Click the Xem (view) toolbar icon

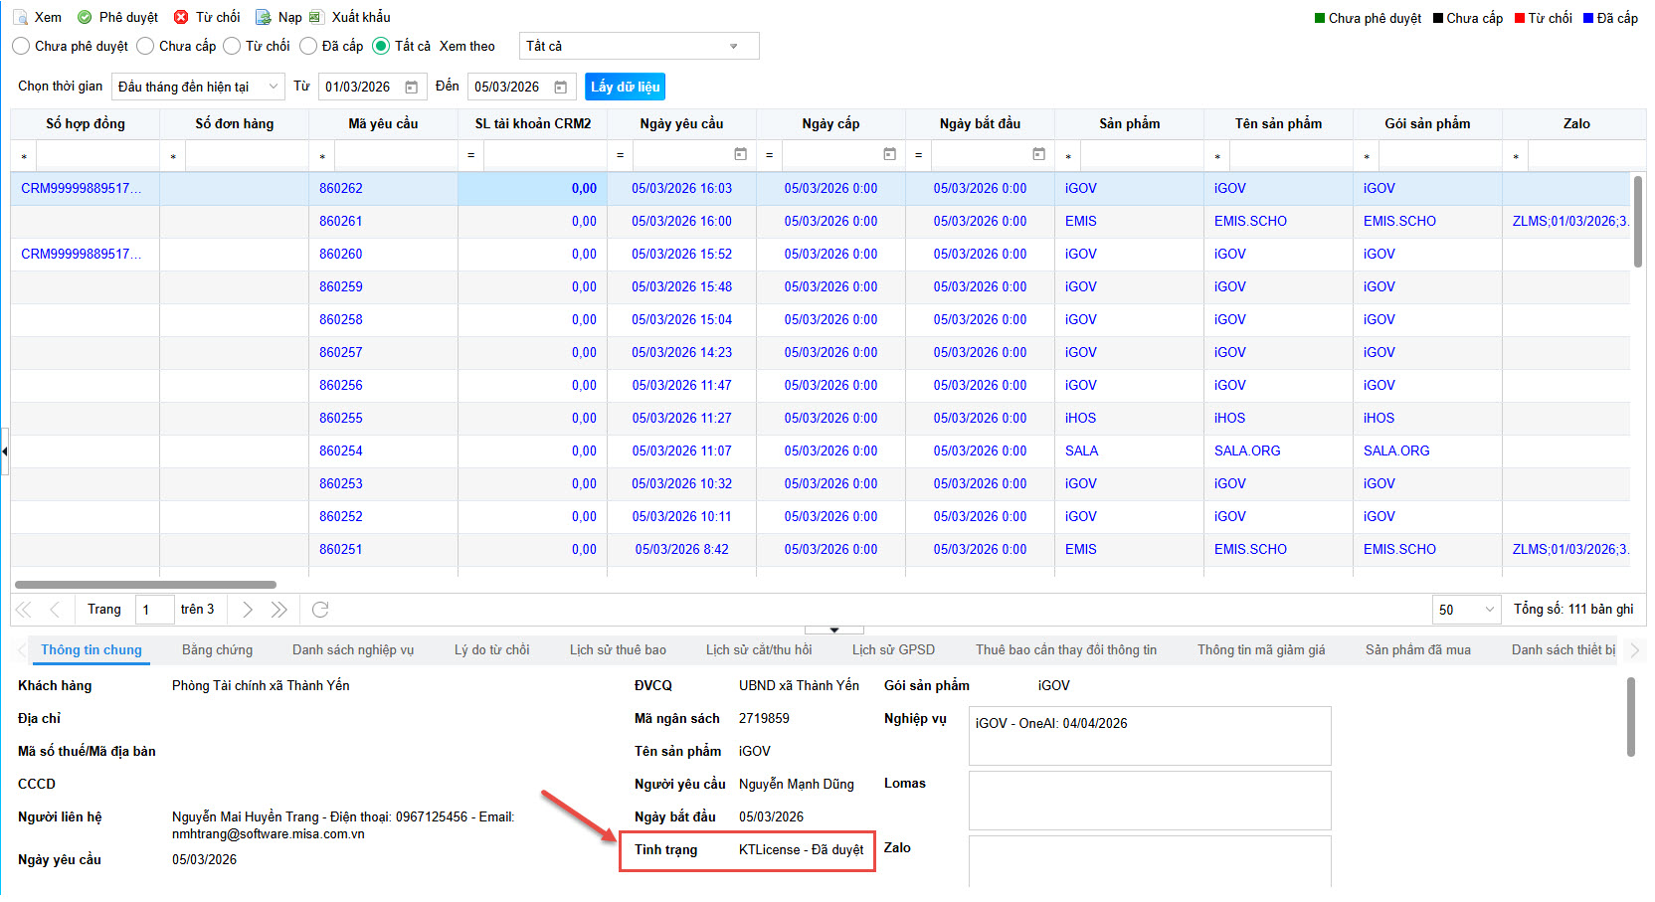(x=20, y=17)
